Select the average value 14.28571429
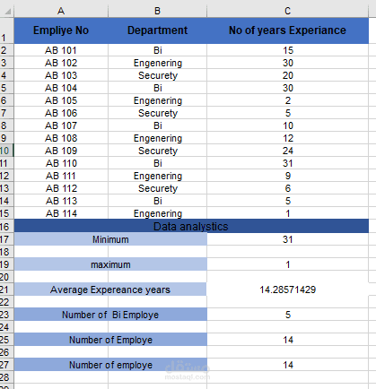The width and height of the screenshot is (376, 389). click(x=287, y=290)
